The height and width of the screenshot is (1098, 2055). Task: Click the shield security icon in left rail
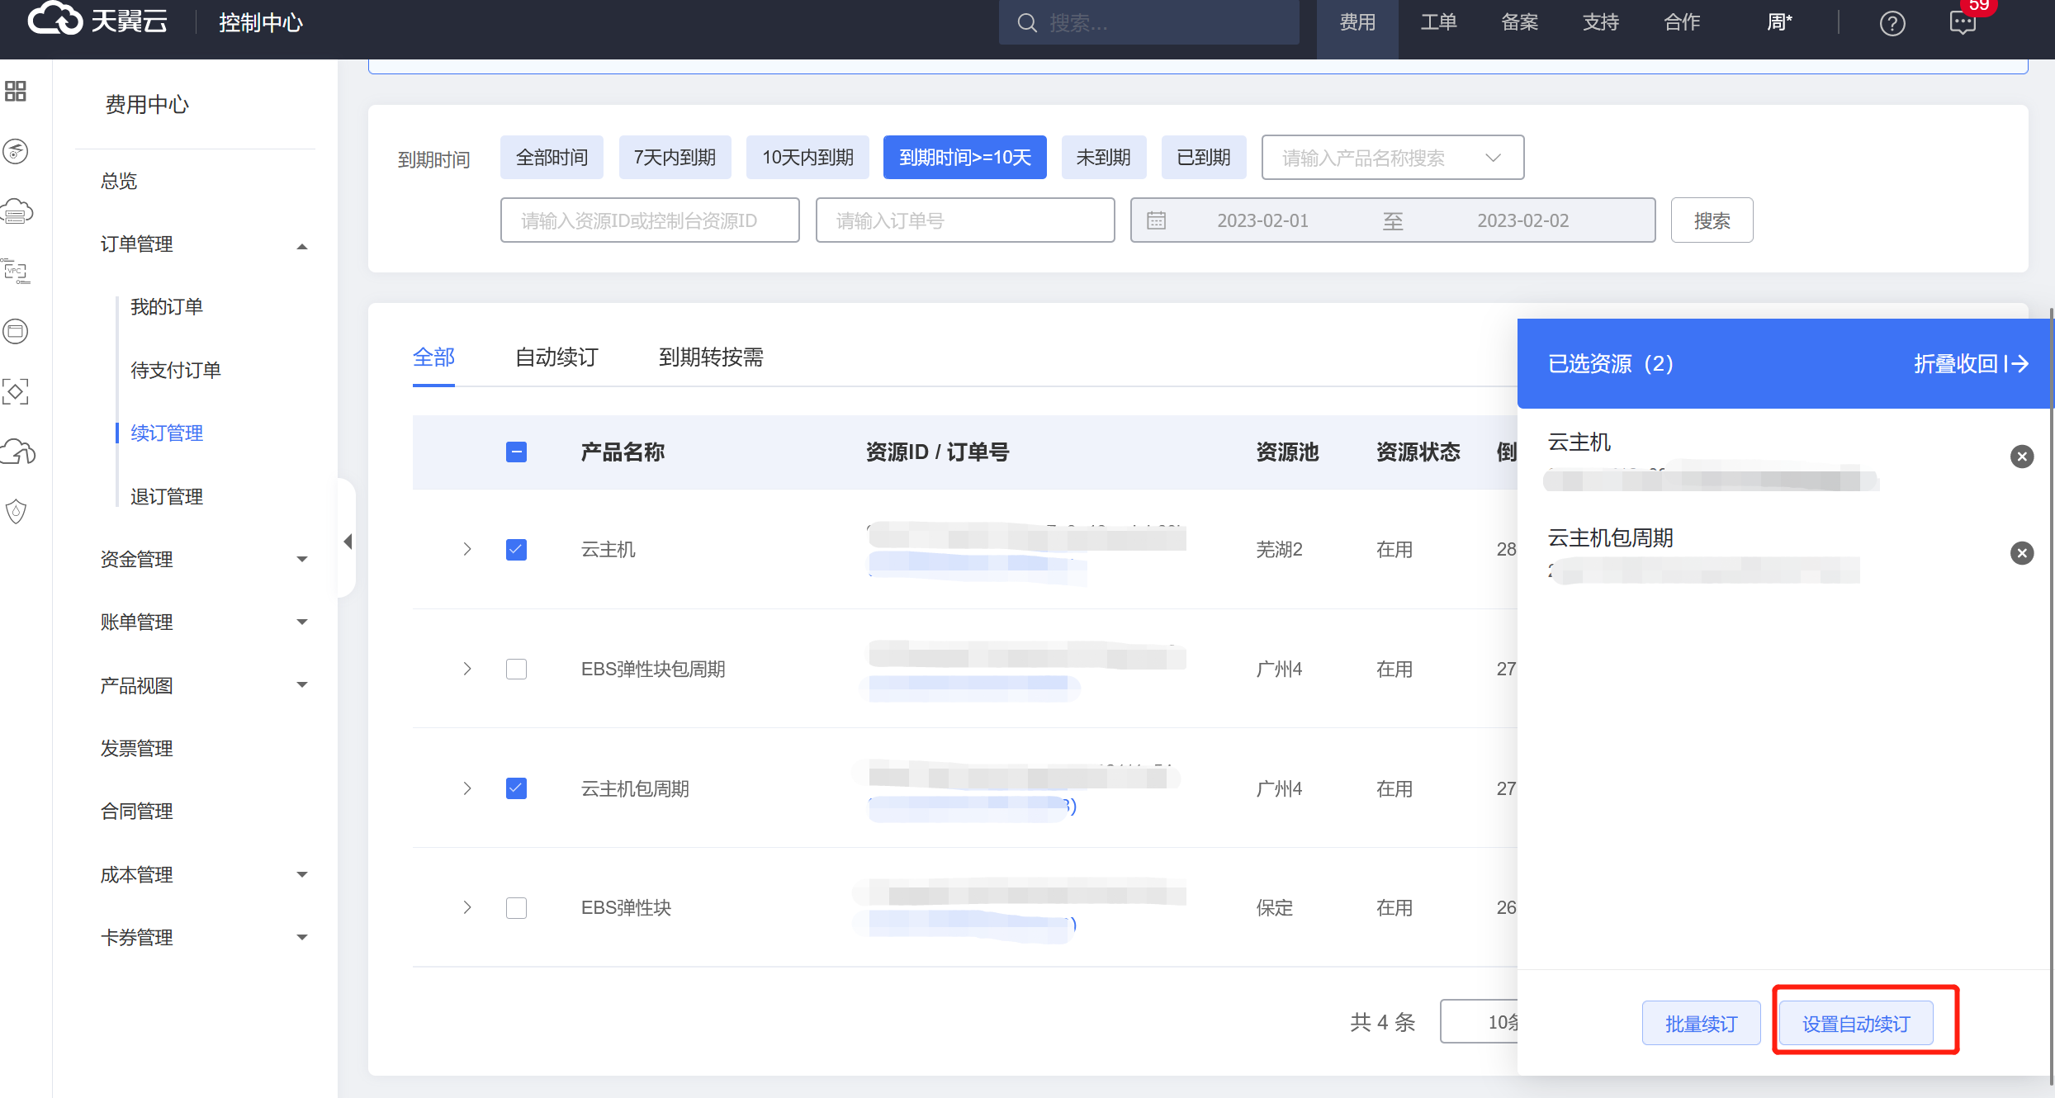pos(16,512)
